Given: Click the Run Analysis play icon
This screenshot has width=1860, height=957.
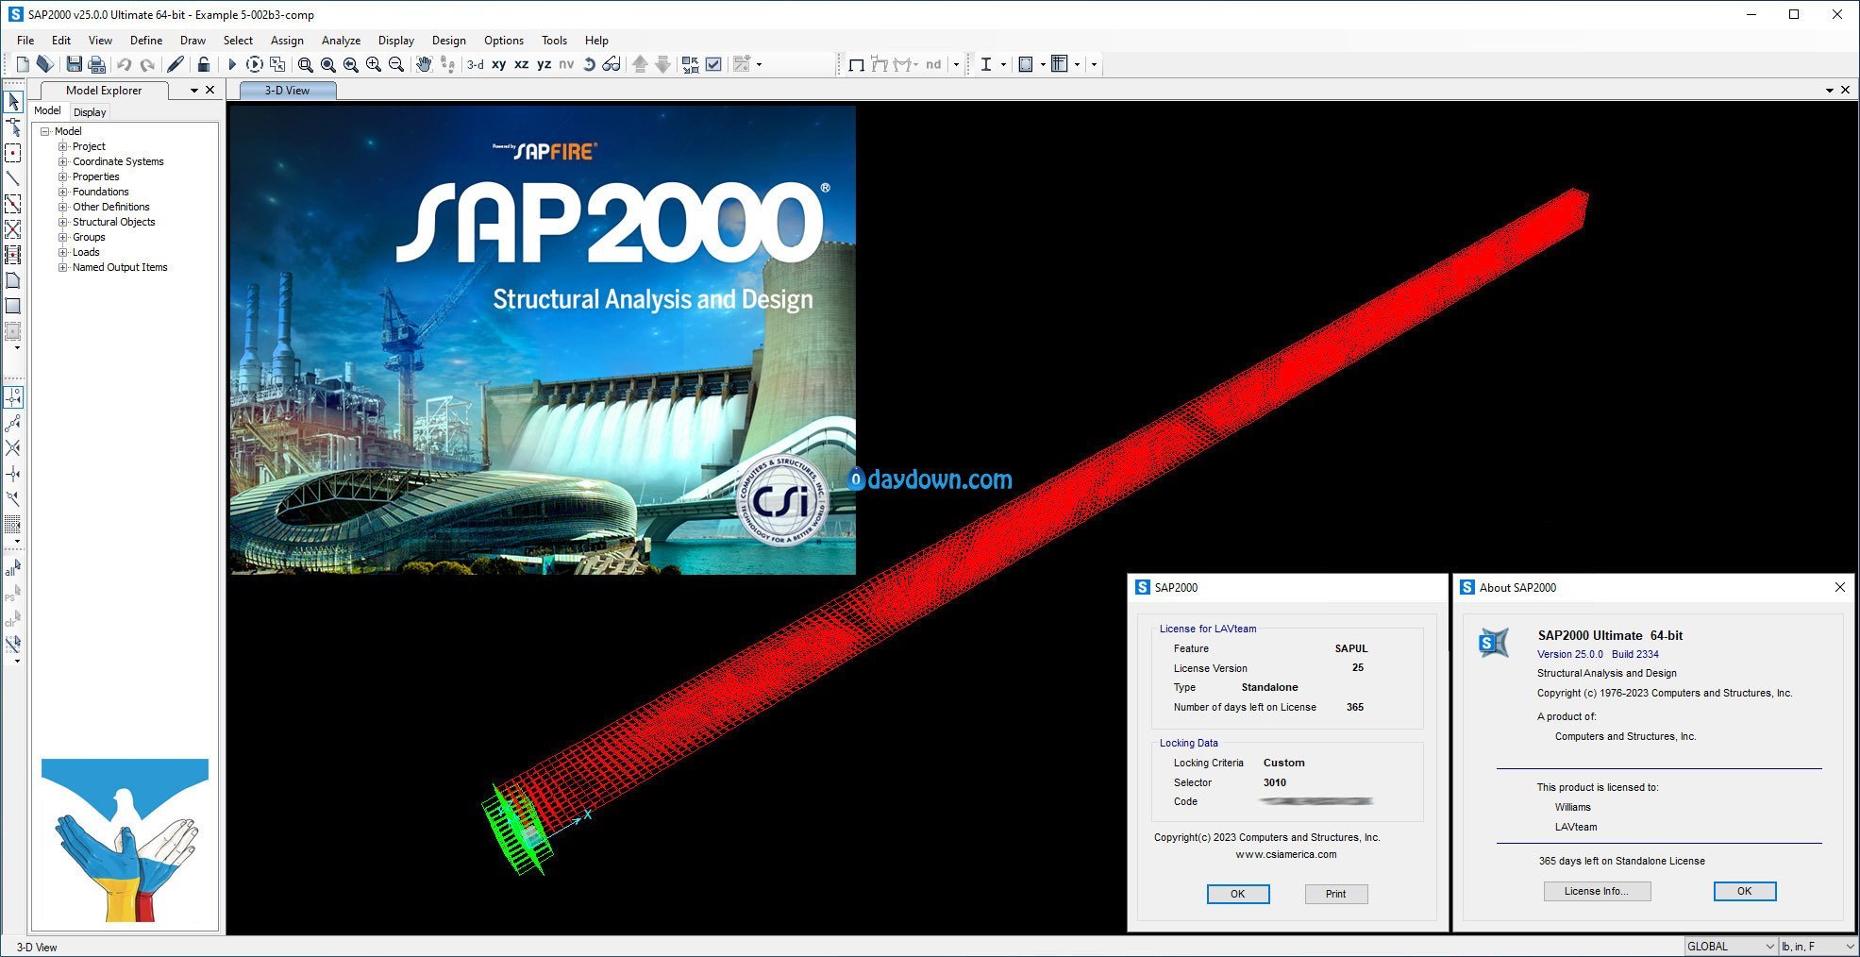Looking at the screenshot, I should (232, 64).
